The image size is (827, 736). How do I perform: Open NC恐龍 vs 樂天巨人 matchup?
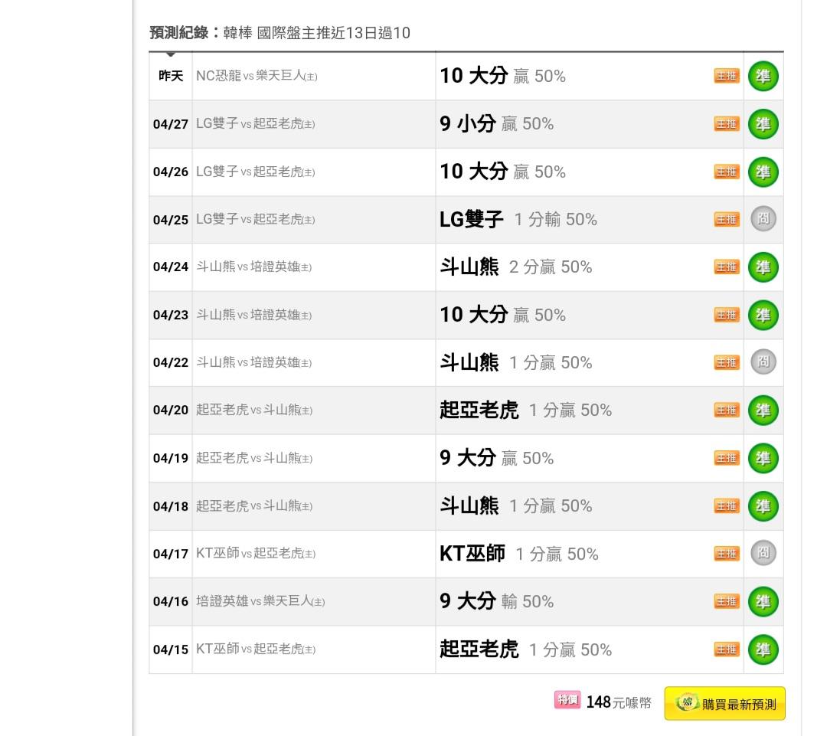coord(257,76)
